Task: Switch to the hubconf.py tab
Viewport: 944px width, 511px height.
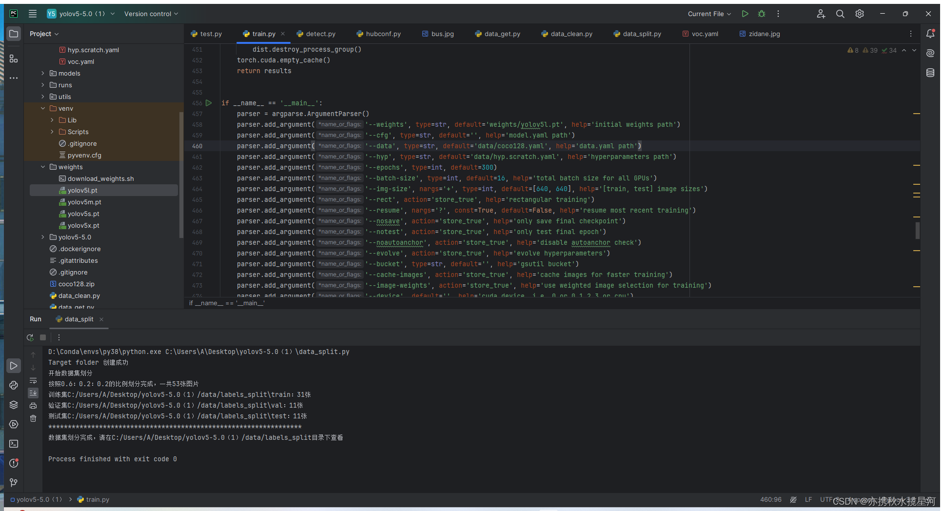Action: point(378,34)
